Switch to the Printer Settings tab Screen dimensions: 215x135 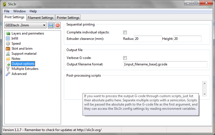pos(68,18)
